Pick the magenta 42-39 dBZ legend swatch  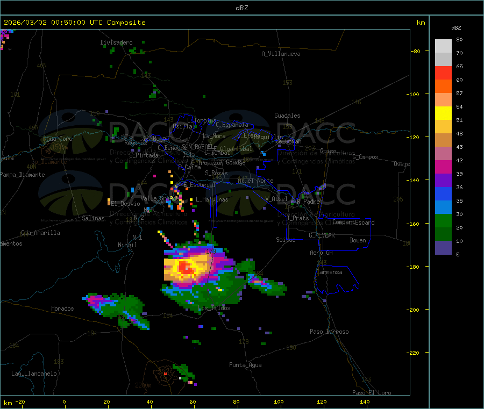pos(443,167)
